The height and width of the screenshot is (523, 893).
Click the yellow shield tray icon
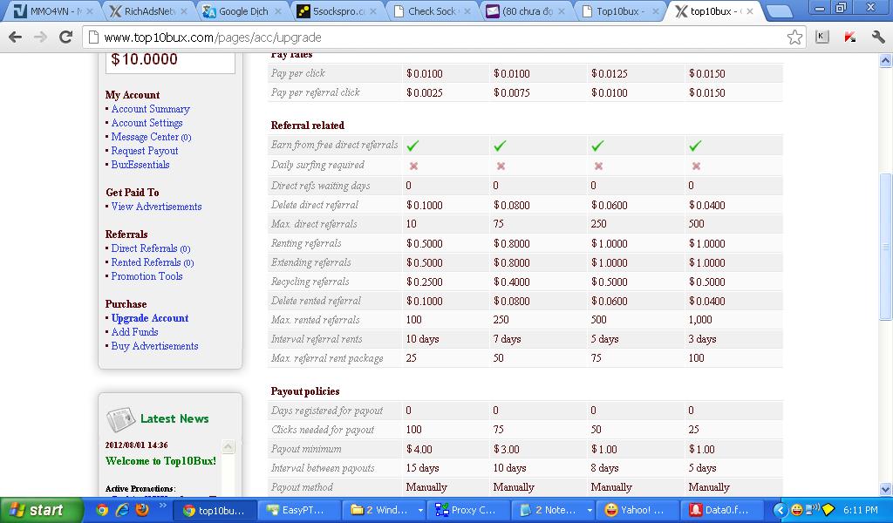[x=828, y=510]
